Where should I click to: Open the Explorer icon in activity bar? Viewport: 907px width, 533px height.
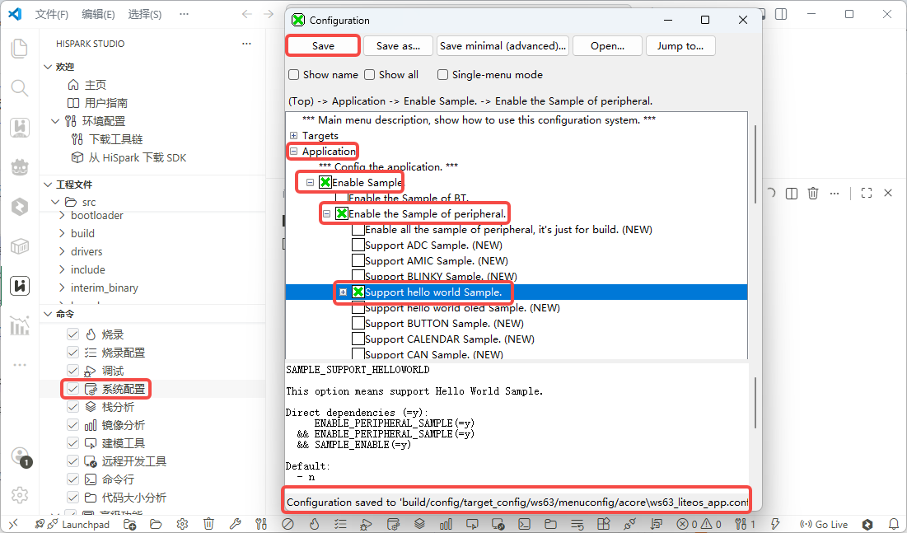[20, 49]
